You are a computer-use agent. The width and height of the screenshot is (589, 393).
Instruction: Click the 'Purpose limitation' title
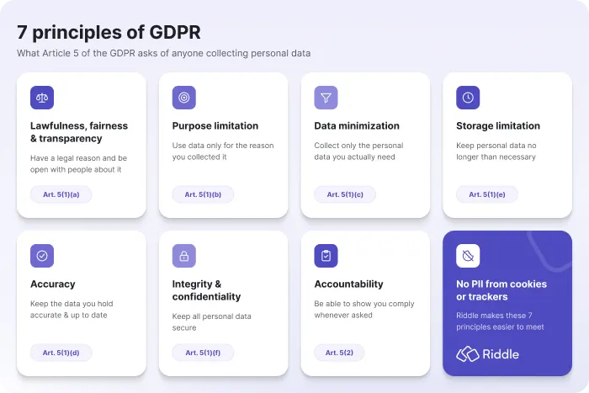point(215,126)
